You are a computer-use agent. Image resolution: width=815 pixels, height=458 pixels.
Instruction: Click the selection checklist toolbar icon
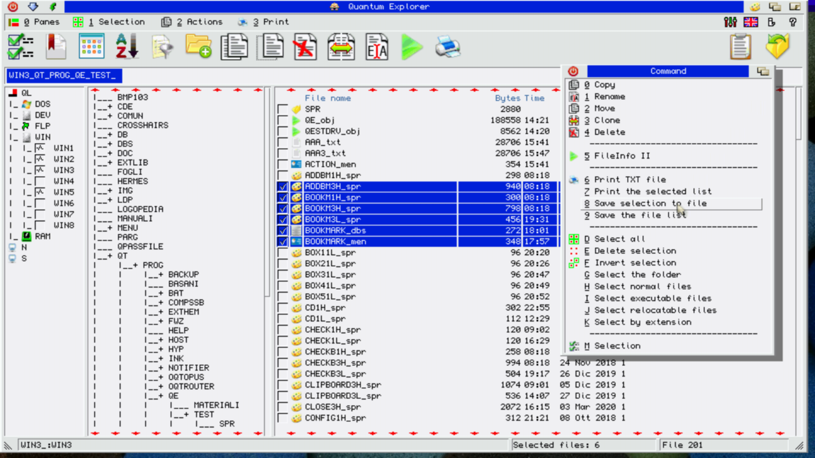point(20,47)
